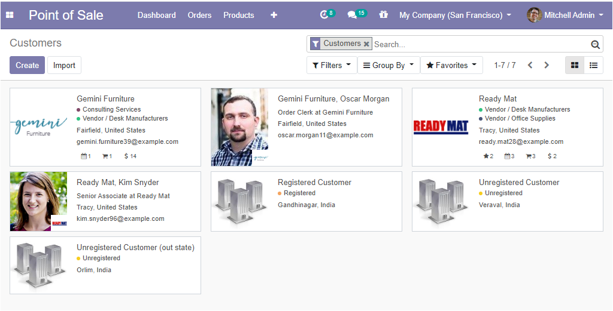Click the cart icon on Ready Mat card
Screen dimensions: 613x311
[x=529, y=156]
